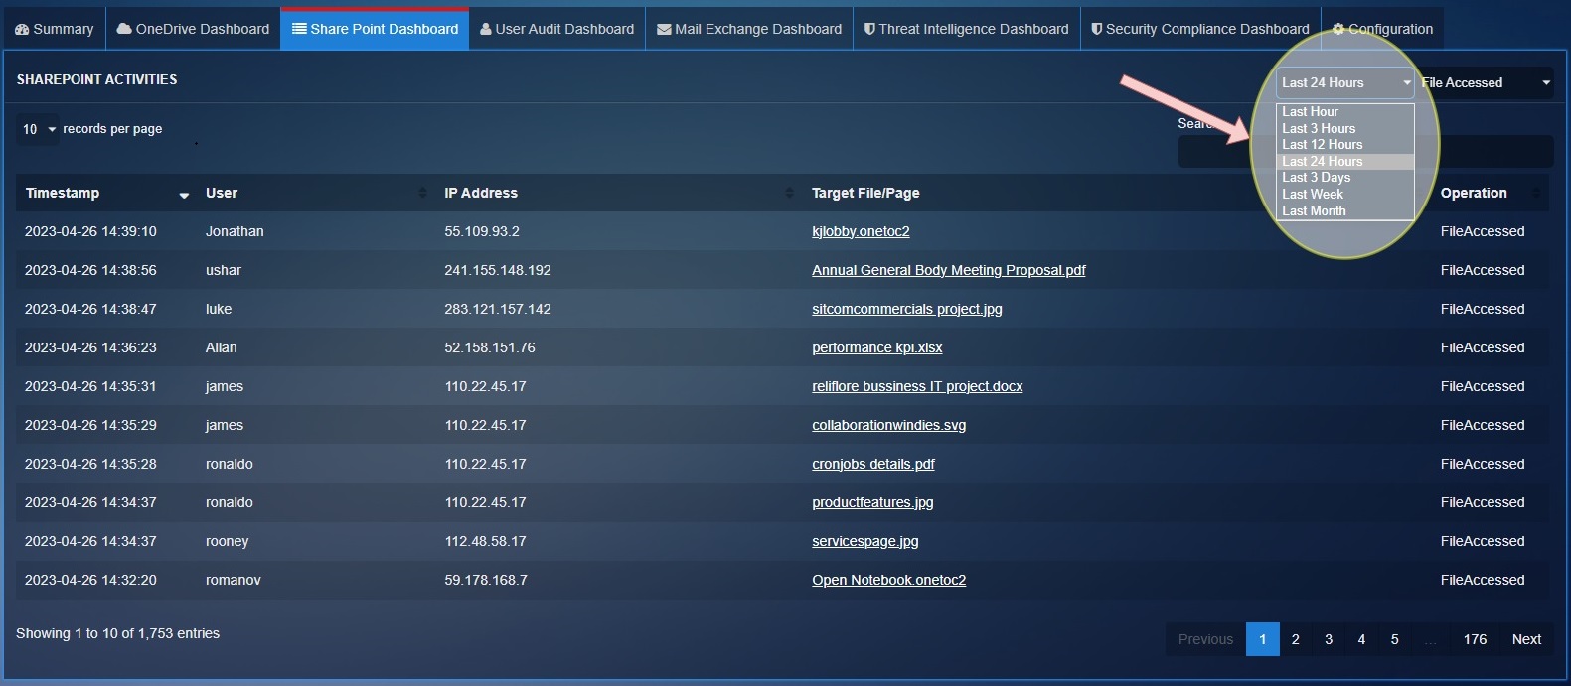The height and width of the screenshot is (686, 1571).
Task: Open Security Compliance Dashboard tab
Action: (x=1200, y=29)
